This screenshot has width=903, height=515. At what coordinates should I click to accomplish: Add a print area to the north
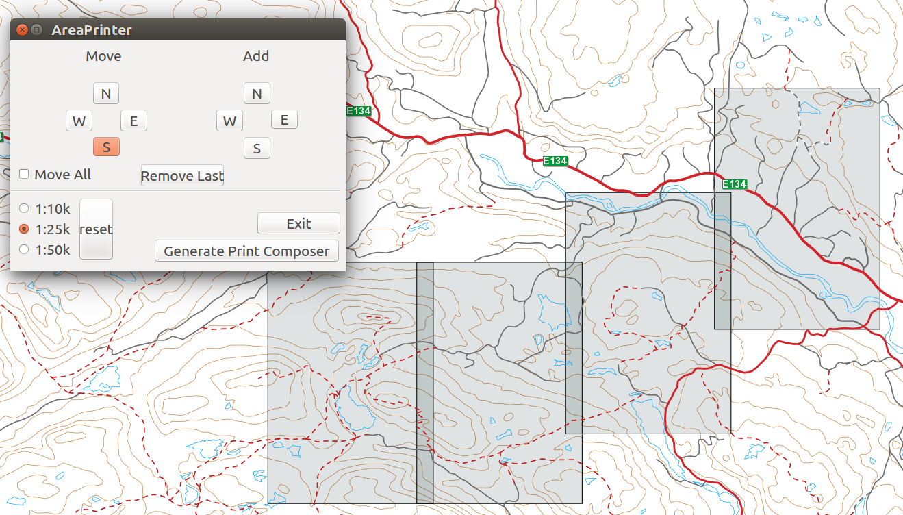pyautogui.click(x=257, y=94)
